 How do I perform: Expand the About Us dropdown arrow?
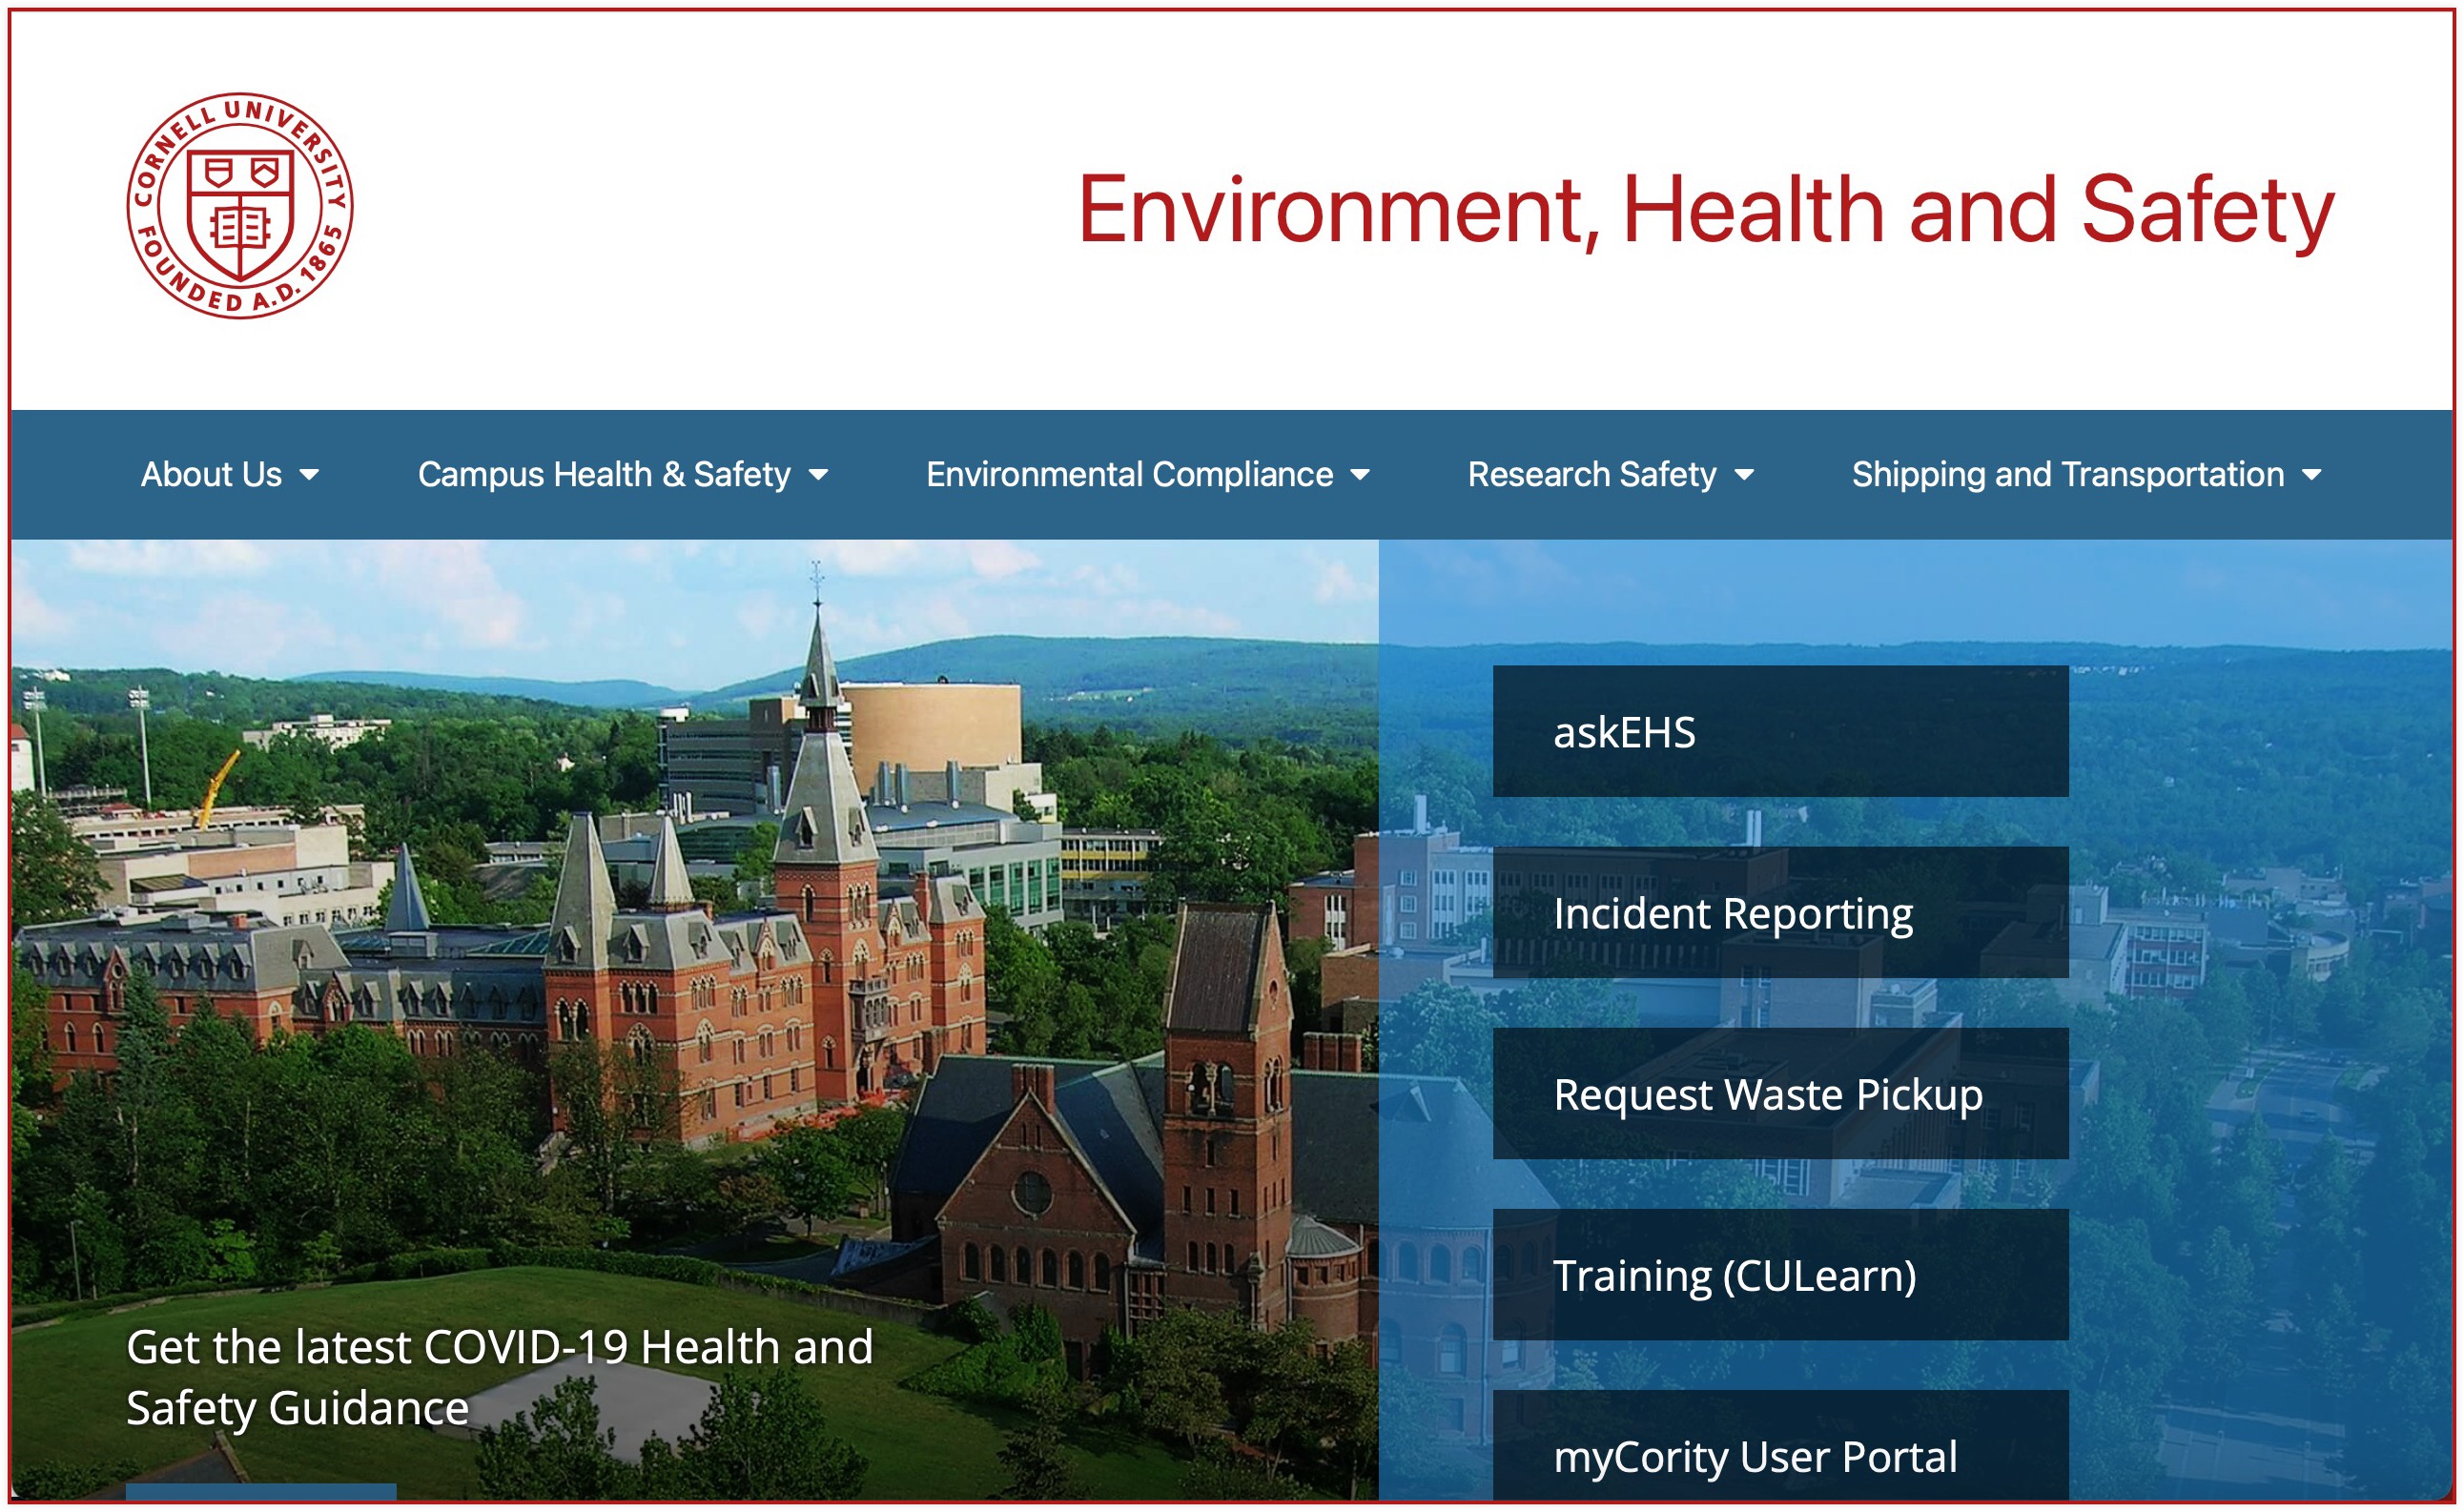[310, 475]
